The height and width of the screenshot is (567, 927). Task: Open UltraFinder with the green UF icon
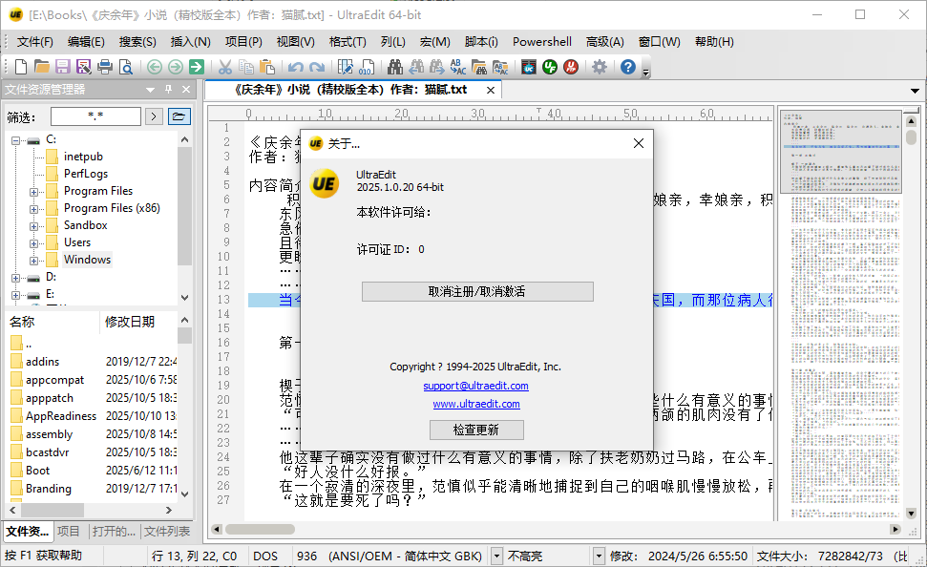tap(549, 68)
